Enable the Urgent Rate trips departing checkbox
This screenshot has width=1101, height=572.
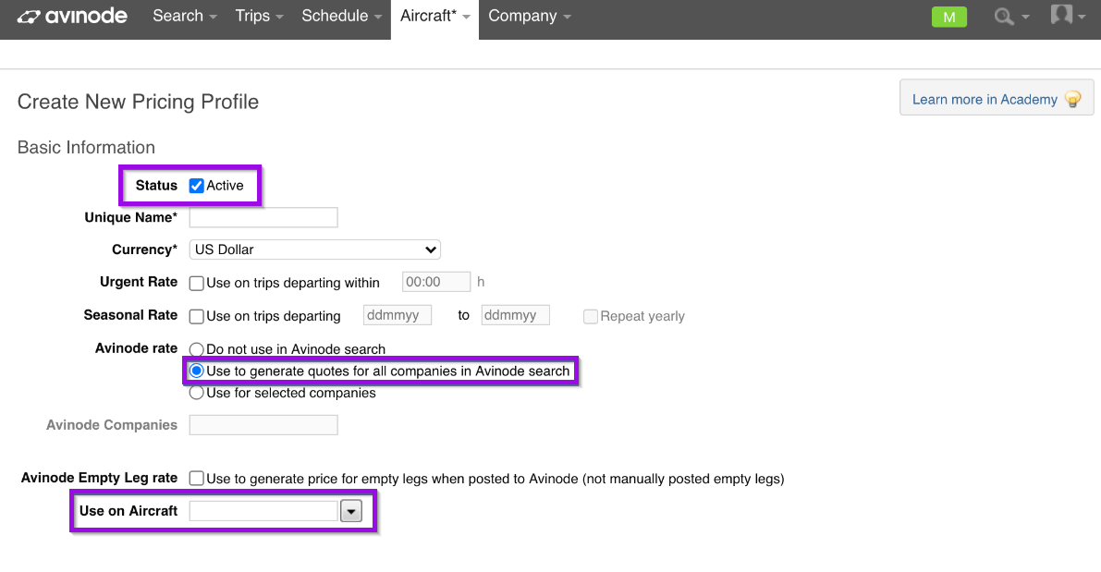coord(196,283)
